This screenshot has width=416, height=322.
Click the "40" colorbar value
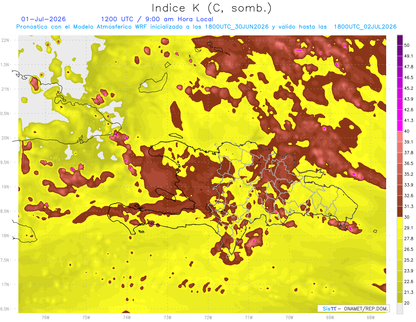click(x=407, y=131)
